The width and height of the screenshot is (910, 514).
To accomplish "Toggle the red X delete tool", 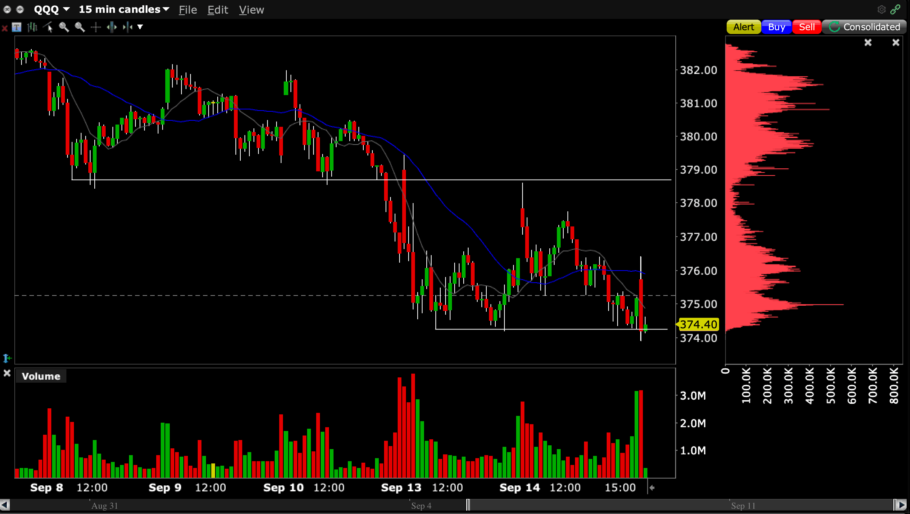I will point(5,28).
